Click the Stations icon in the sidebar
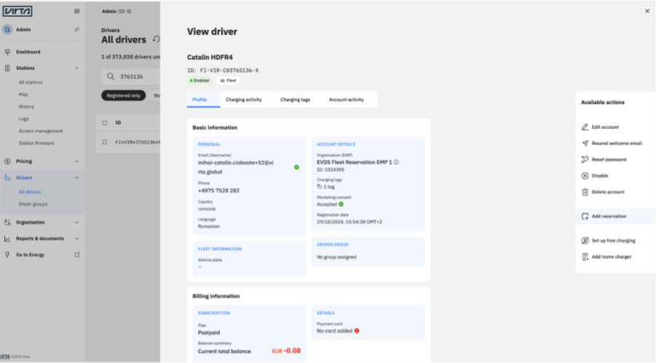656x363 pixels. [x=7, y=69]
